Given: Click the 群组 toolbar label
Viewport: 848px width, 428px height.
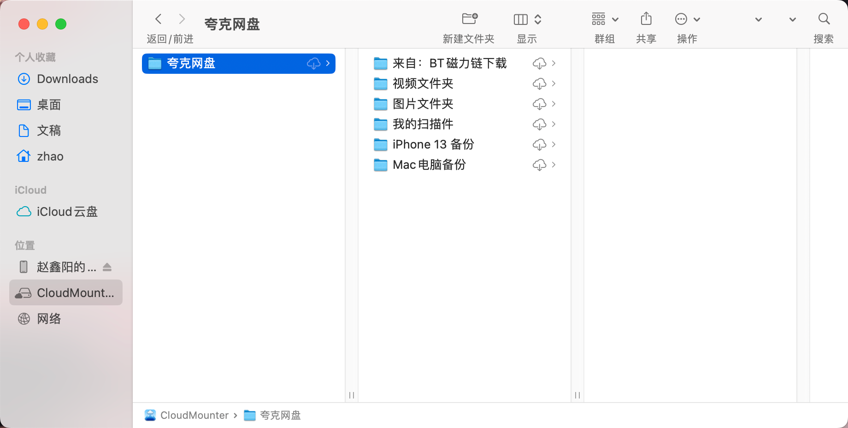Looking at the screenshot, I should tap(605, 39).
